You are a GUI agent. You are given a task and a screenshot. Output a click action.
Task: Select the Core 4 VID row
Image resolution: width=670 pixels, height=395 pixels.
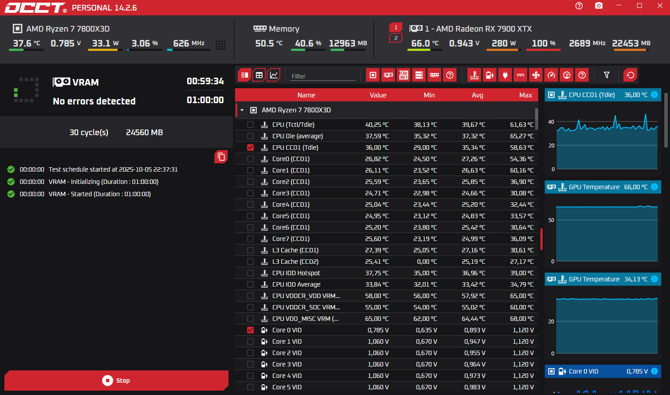pos(387,376)
